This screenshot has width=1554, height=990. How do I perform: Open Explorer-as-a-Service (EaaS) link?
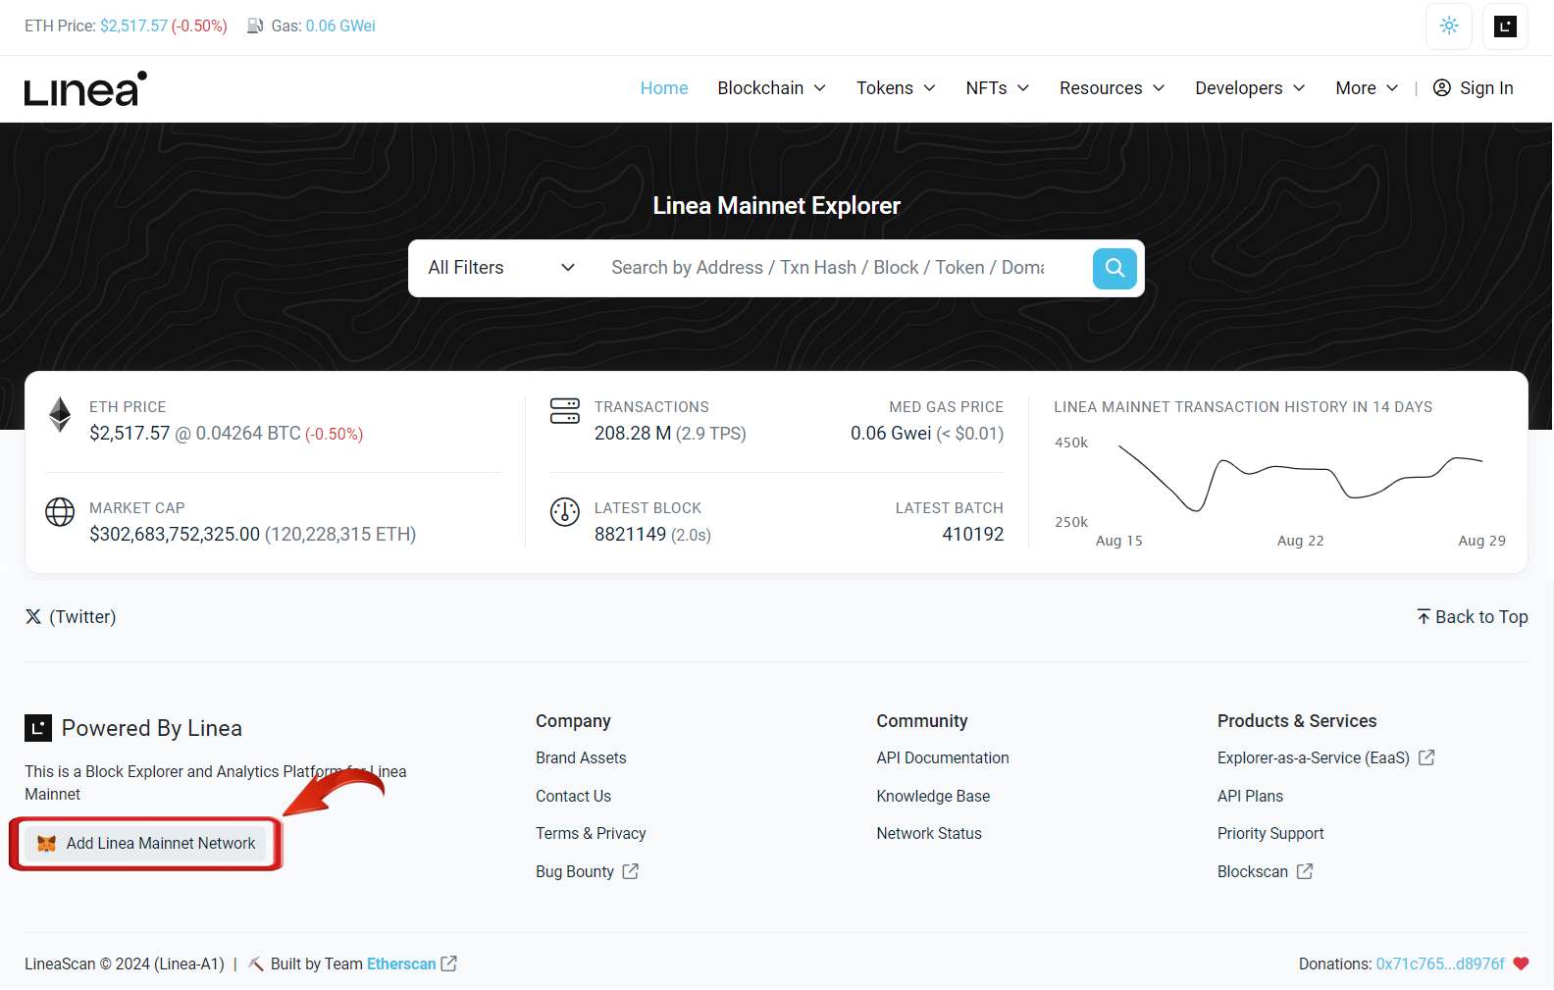coord(1314,757)
